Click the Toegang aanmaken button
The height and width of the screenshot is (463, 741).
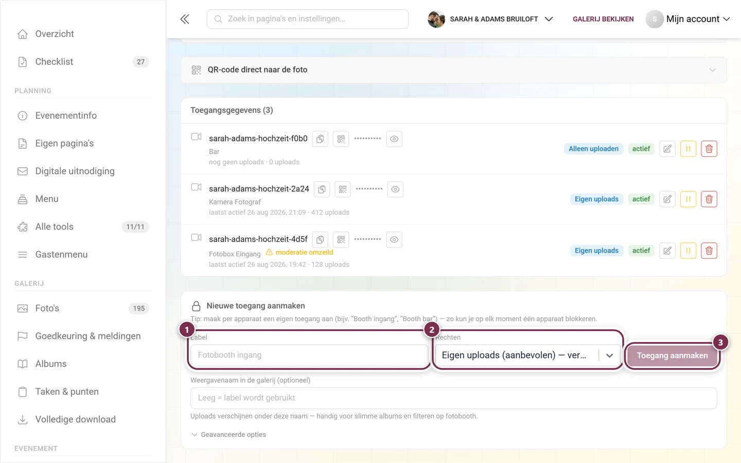click(x=672, y=355)
